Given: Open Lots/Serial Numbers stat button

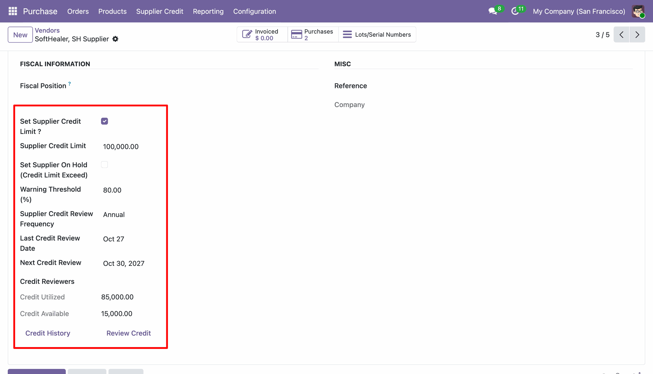Looking at the screenshot, I should click(x=377, y=35).
